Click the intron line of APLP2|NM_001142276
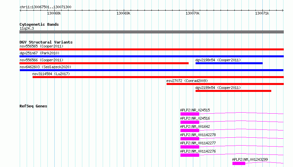Image resolution: width=293 pixels, height=167 pixels. tap(241, 153)
